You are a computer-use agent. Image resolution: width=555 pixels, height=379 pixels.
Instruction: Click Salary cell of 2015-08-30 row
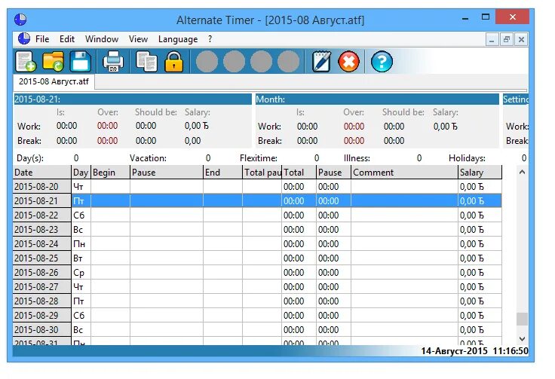click(480, 330)
